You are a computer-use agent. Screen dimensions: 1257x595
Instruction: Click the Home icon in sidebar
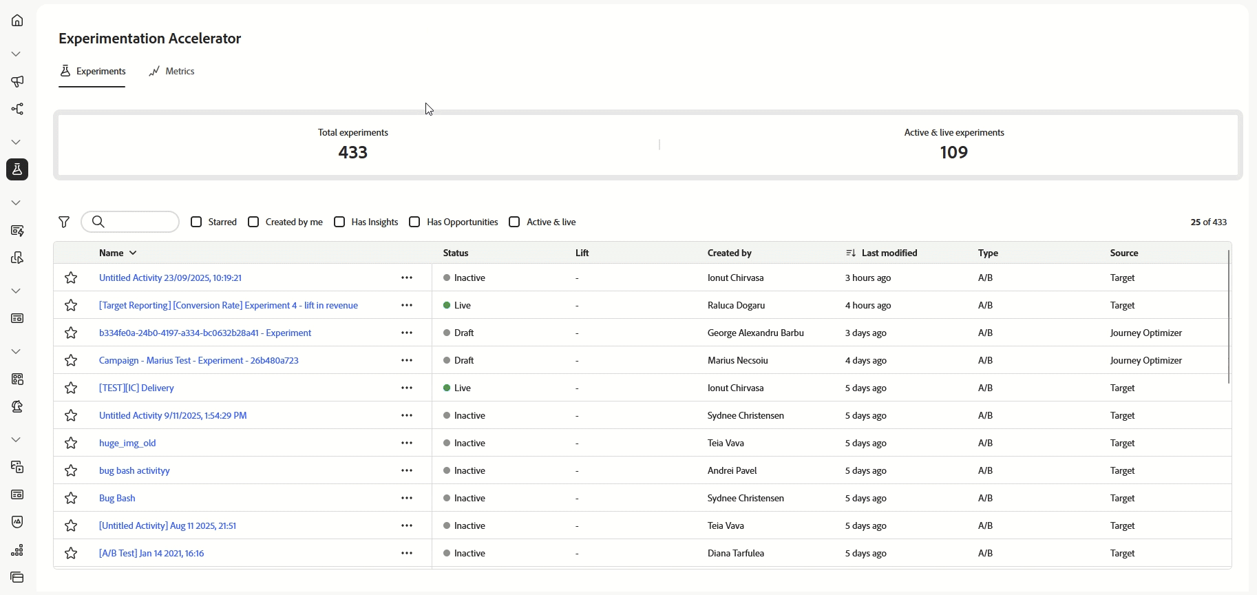[17, 21]
